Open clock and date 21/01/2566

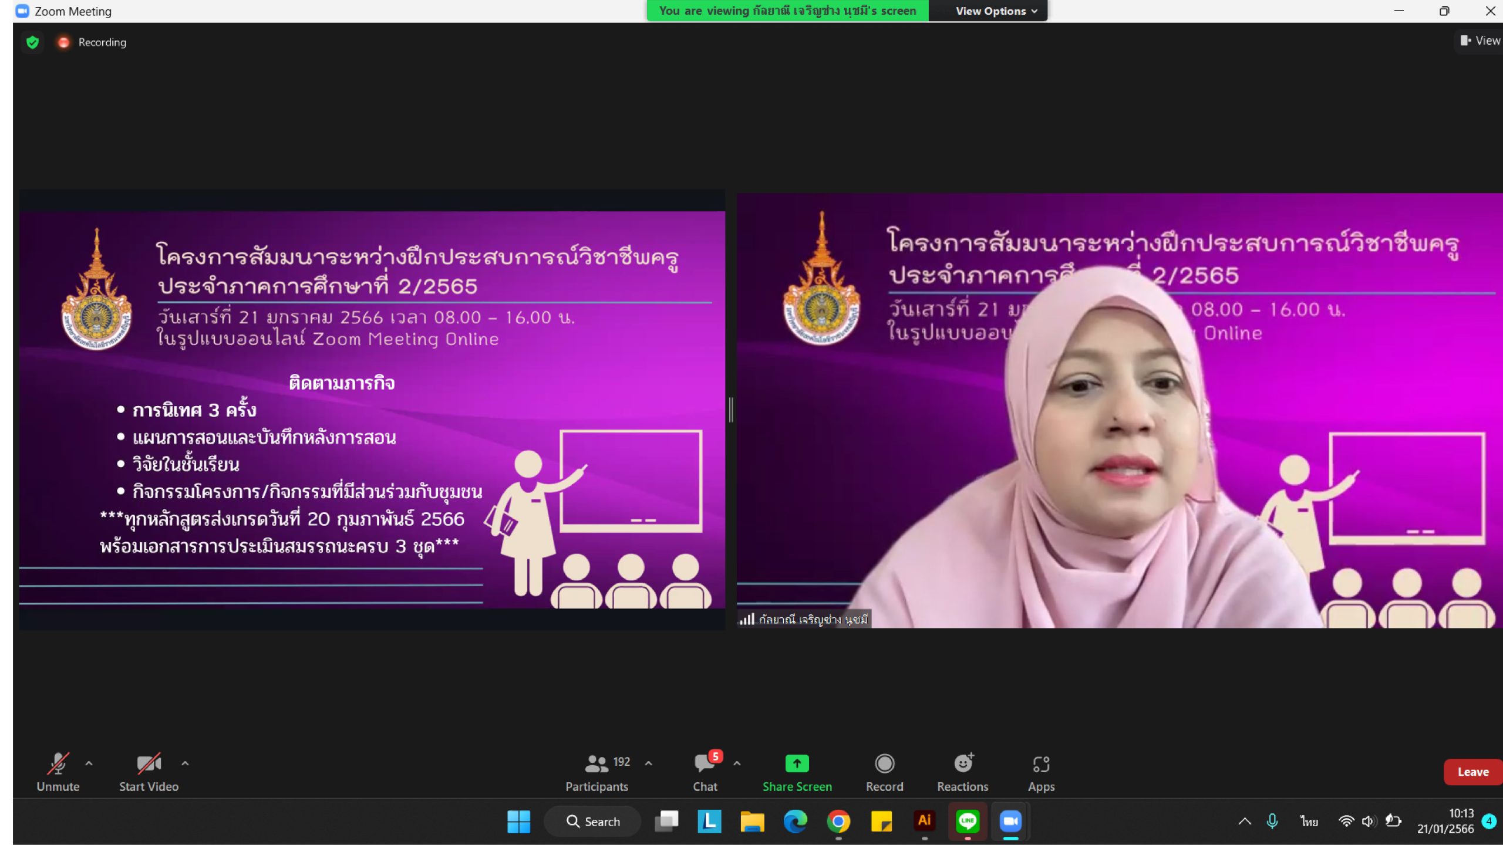[x=1445, y=822]
